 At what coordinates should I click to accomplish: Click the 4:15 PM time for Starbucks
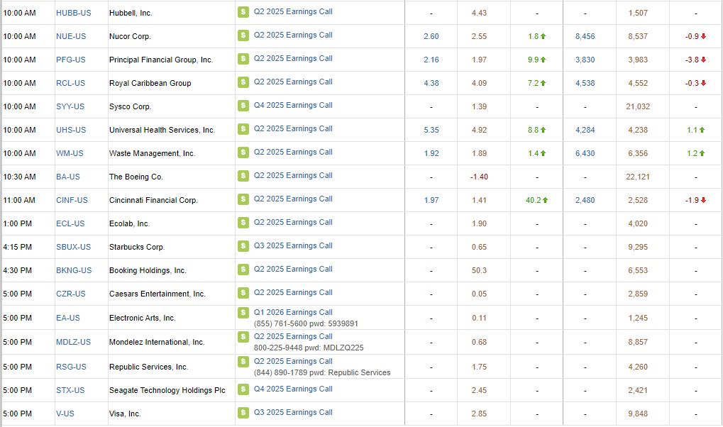click(18, 247)
